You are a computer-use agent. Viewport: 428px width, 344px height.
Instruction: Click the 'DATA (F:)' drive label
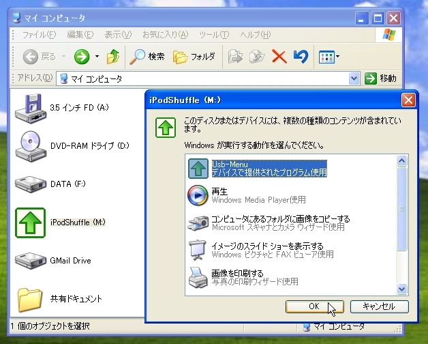coord(68,184)
